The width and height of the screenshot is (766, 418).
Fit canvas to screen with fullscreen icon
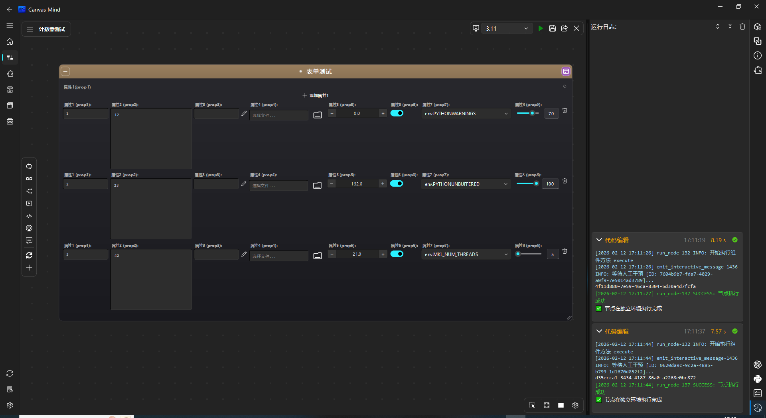(x=546, y=405)
